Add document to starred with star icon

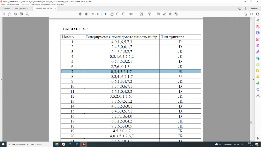[9, 14]
